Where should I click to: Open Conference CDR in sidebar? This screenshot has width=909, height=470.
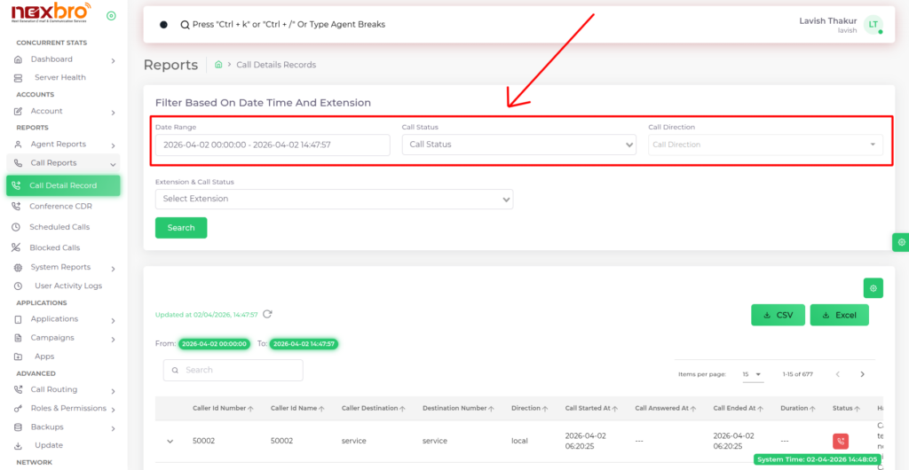pyautogui.click(x=60, y=206)
